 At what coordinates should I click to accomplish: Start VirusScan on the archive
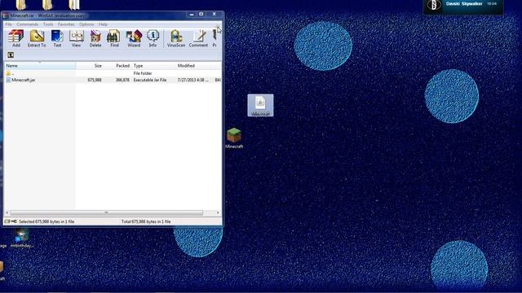point(176,38)
